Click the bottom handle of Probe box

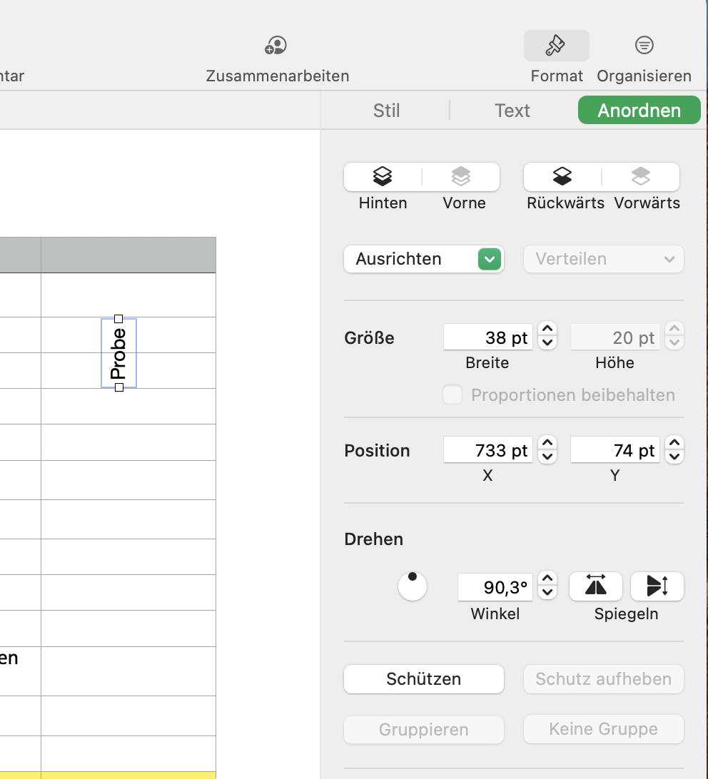pos(118,387)
